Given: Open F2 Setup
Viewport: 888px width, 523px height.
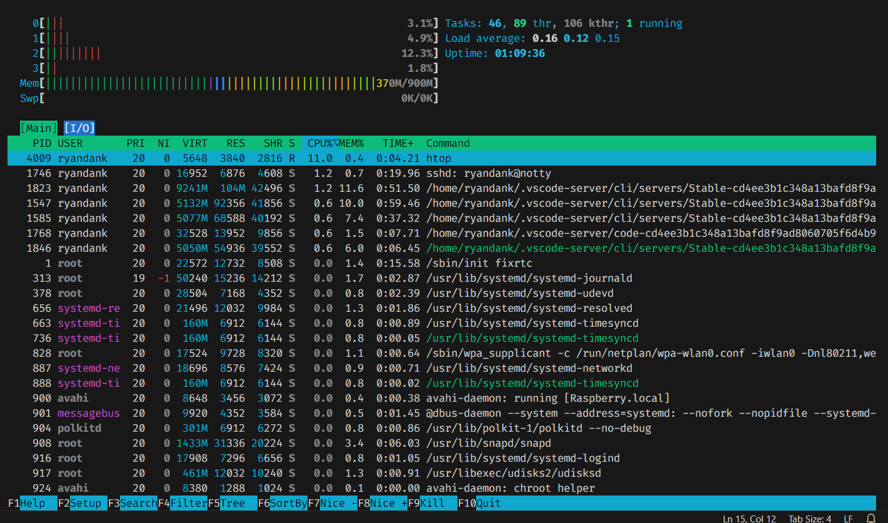Looking at the screenshot, I should tap(82, 503).
